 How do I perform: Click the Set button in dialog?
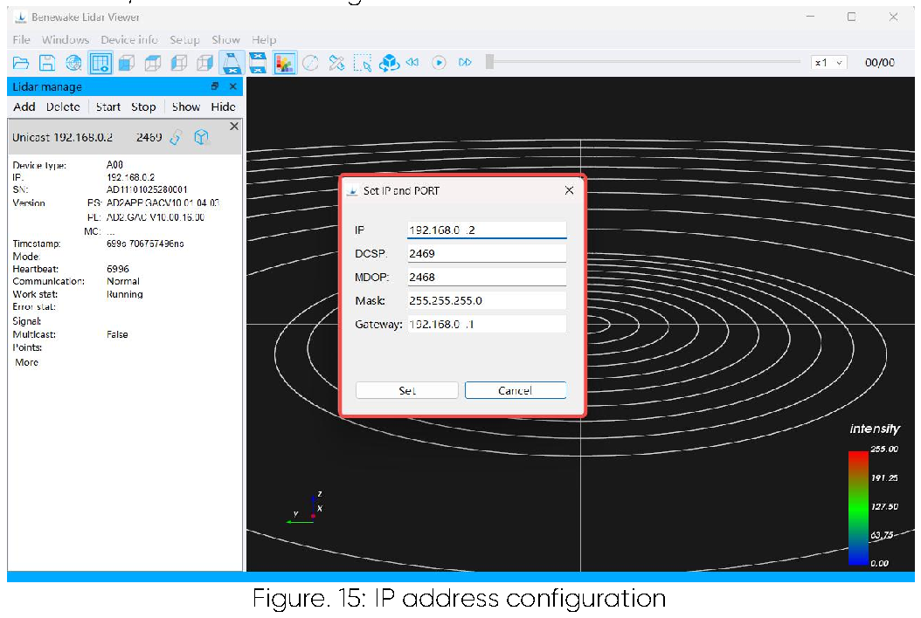407,390
